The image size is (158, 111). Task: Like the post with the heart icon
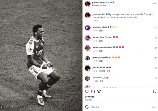pyautogui.click(x=87, y=91)
